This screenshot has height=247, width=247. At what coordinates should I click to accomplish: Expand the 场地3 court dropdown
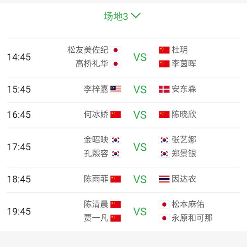tap(123, 16)
